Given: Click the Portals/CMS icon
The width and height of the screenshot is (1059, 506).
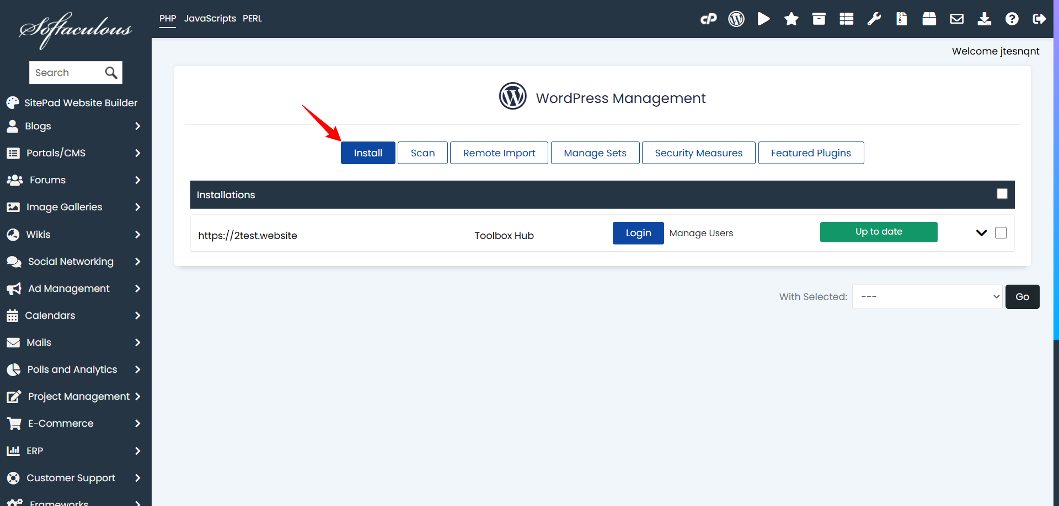Looking at the screenshot, I should (13, 153).
